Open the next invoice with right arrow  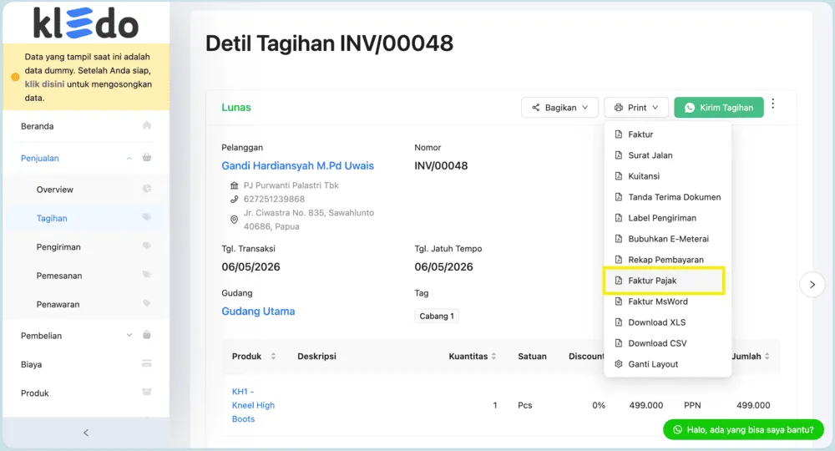click(812, 285)
